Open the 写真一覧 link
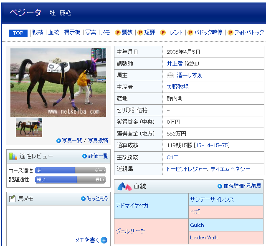The image size is (266, 246). pyautogui.click(x=72, y=141)
